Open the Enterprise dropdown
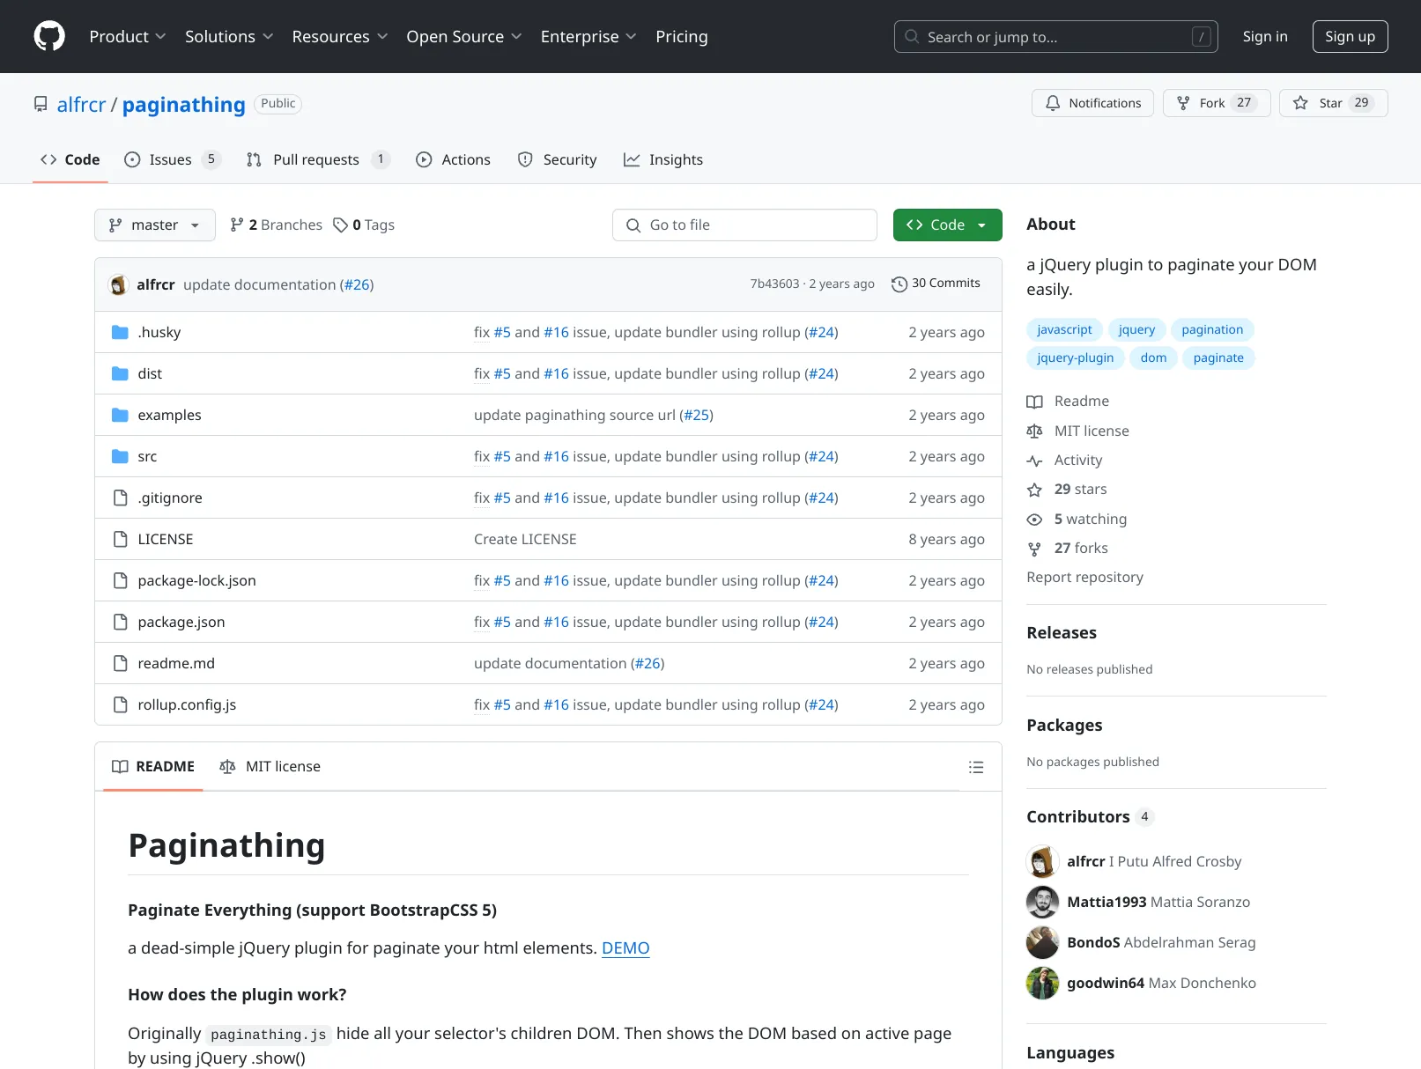1421x1069 pixels. coord(588,36)
